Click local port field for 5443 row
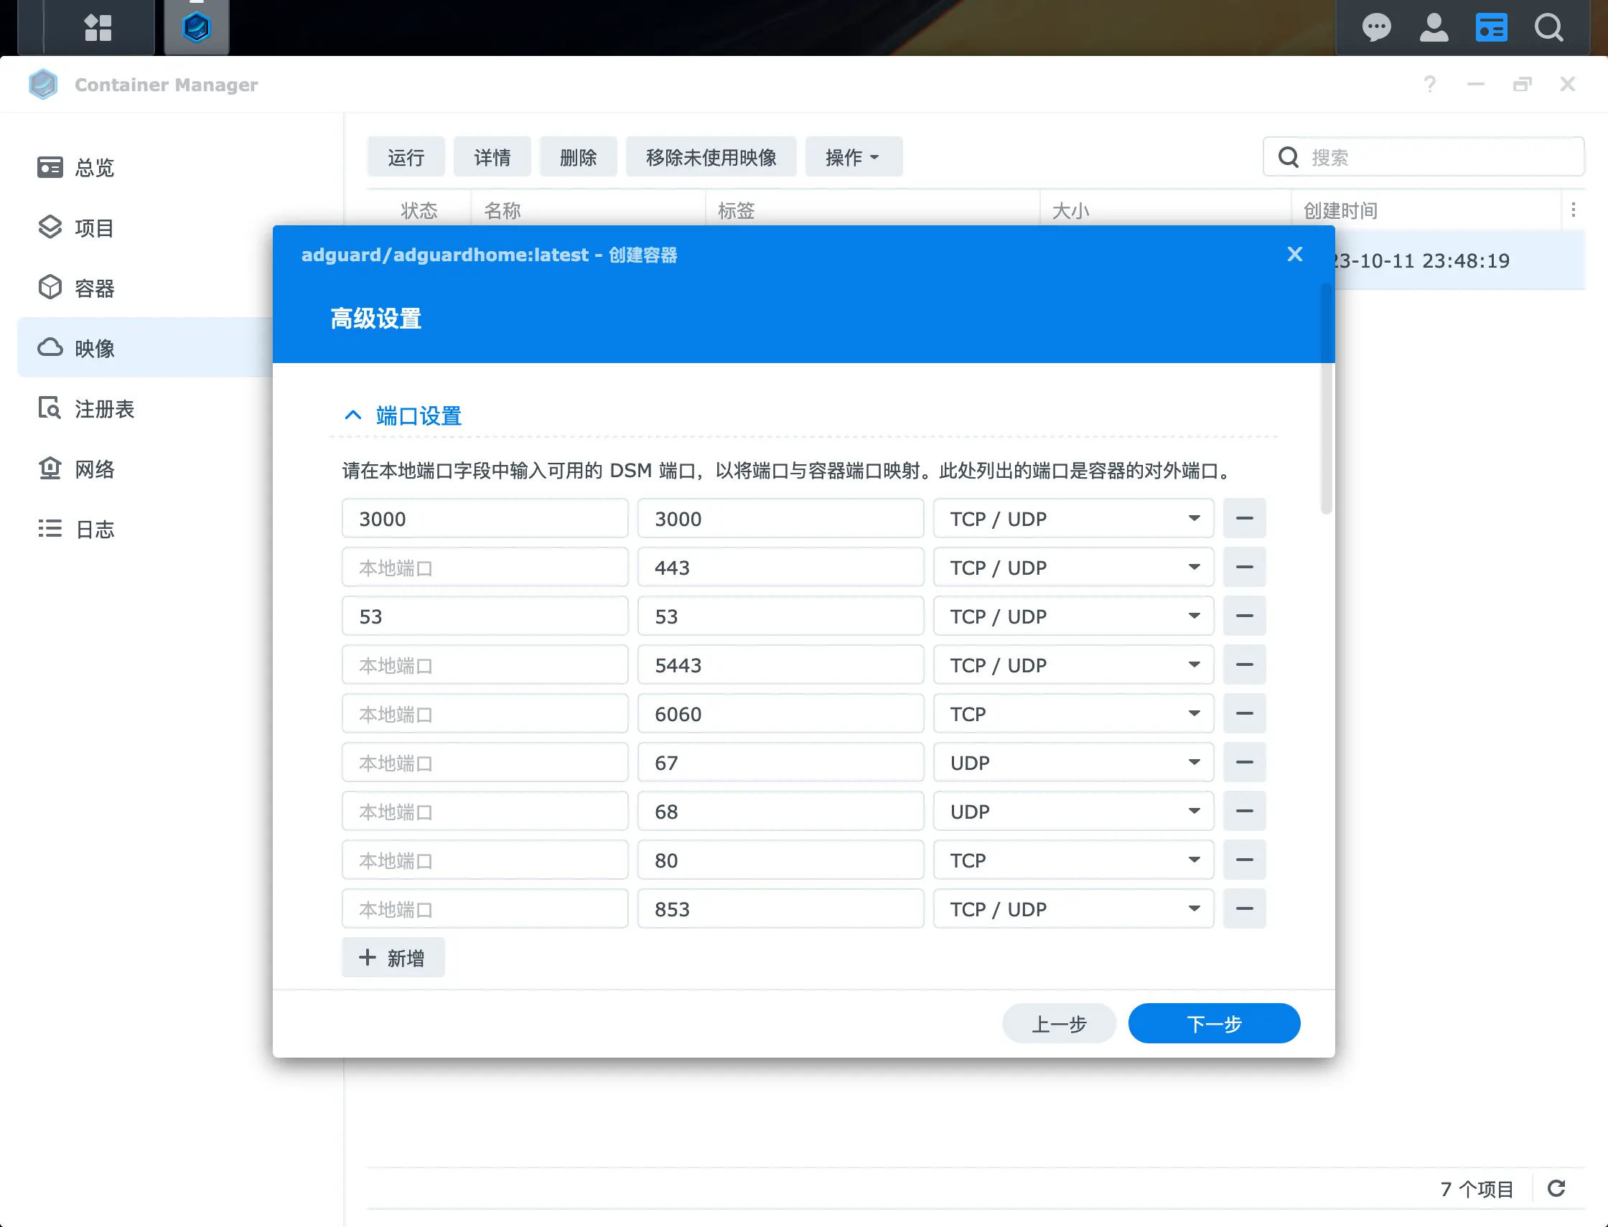The image size is (1608, 1227). 485,665
